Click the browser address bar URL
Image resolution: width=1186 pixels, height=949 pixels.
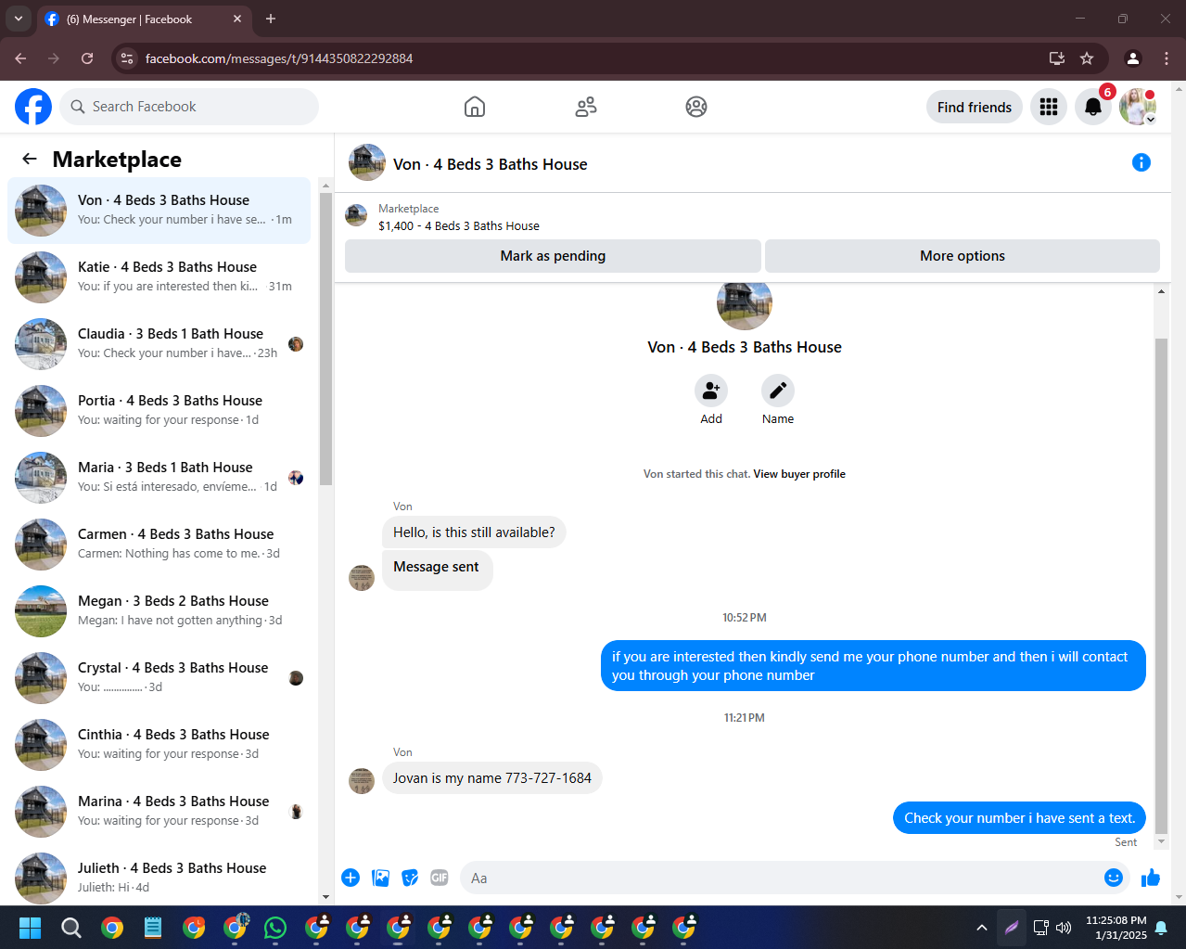pyautogui.click(x=279, y=58)
